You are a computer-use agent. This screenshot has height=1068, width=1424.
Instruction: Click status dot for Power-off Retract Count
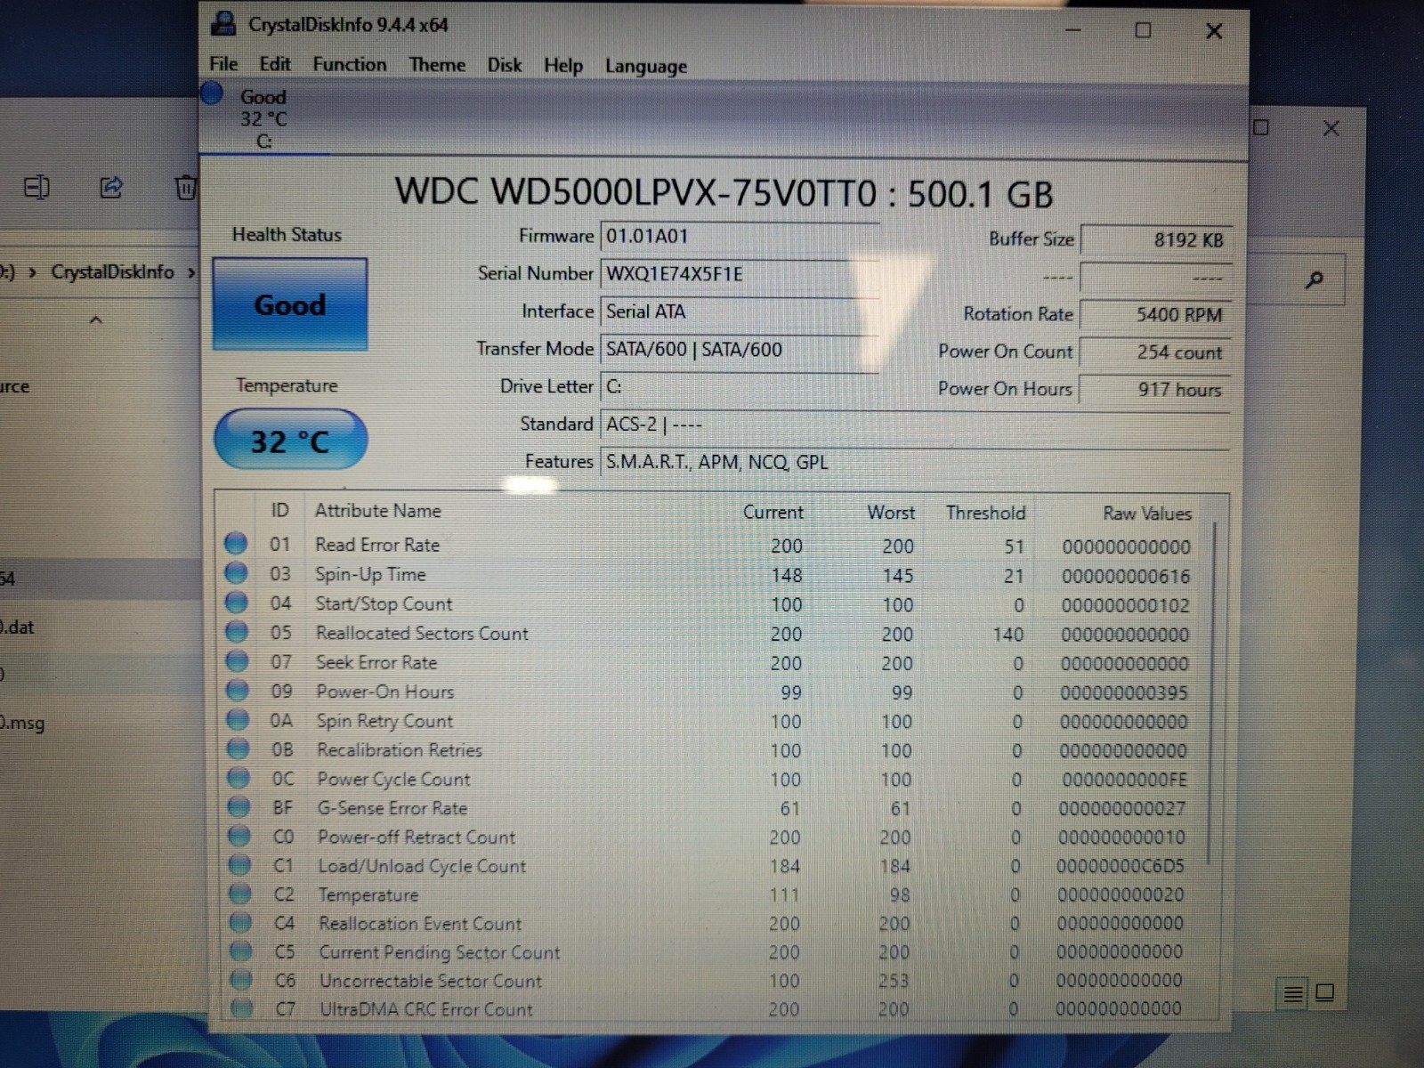point(239,835)
